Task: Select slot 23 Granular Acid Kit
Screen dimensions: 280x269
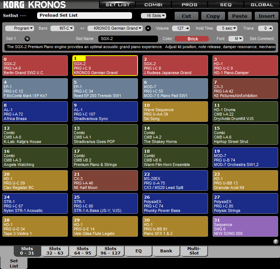Action: pos(246,180)
